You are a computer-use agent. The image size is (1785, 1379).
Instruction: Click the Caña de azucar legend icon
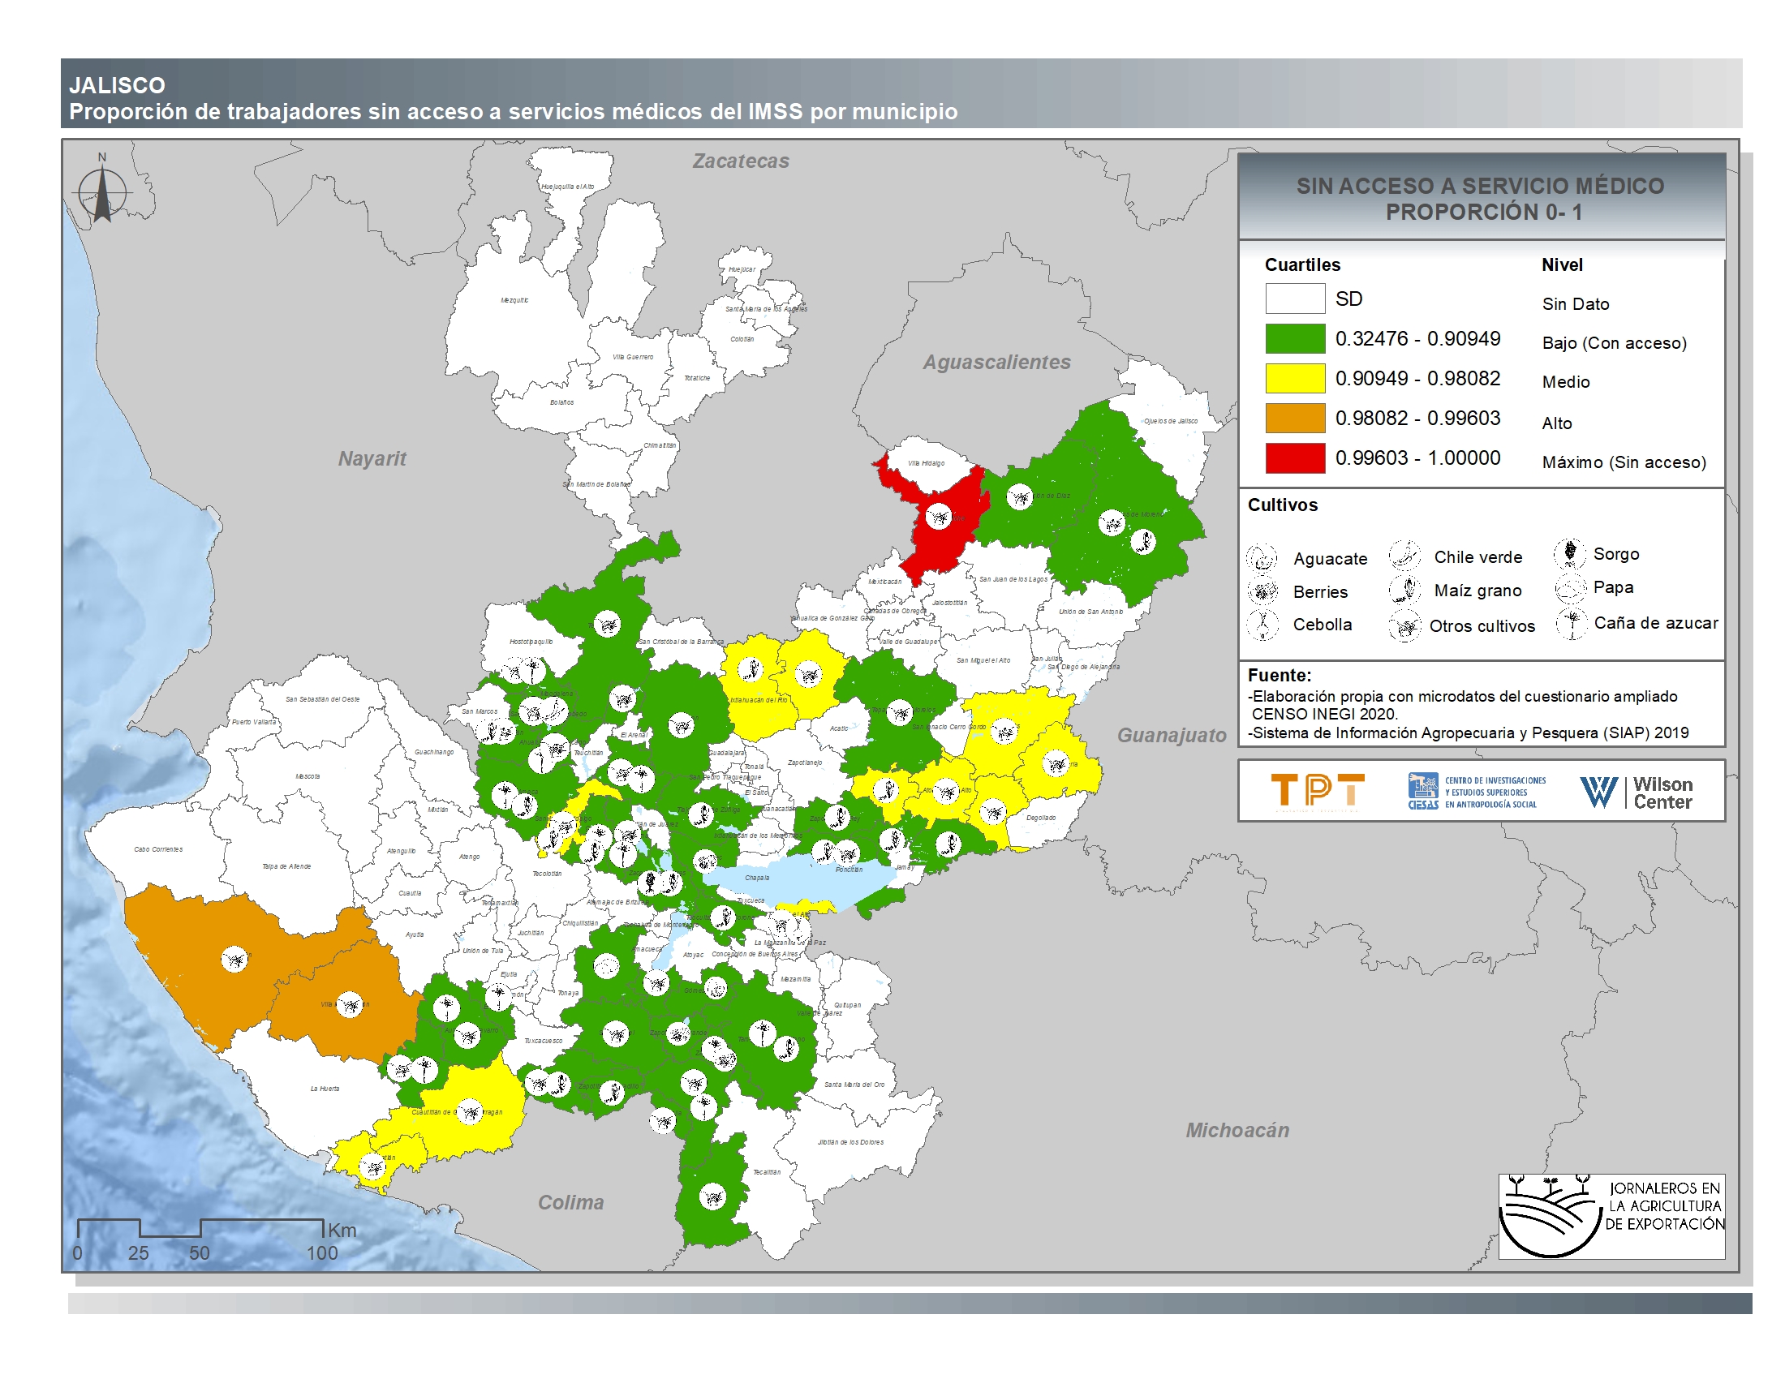pos(1571,622)
